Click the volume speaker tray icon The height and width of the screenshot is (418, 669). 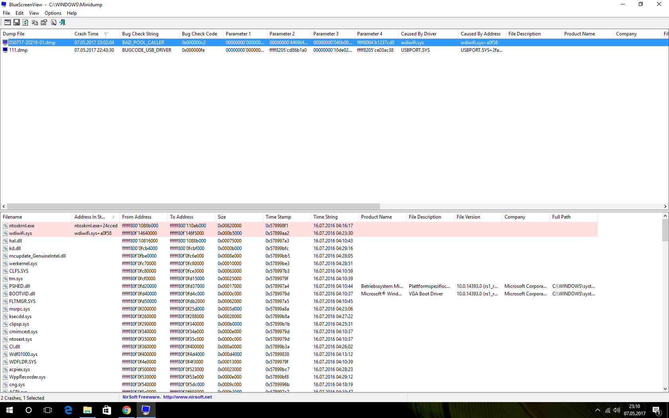(617, 410)
